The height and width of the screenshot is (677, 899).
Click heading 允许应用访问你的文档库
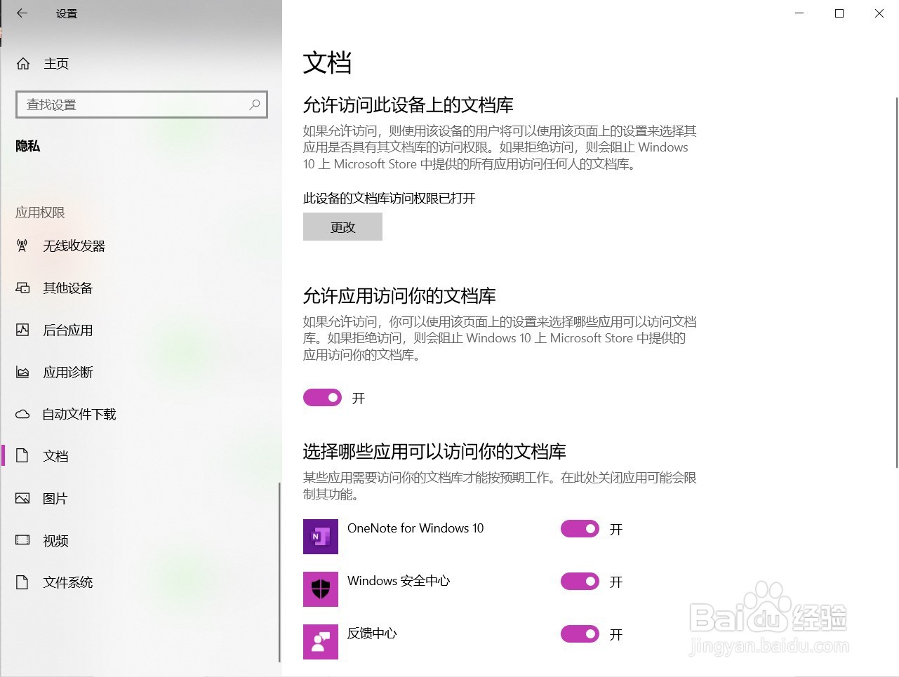399,296
